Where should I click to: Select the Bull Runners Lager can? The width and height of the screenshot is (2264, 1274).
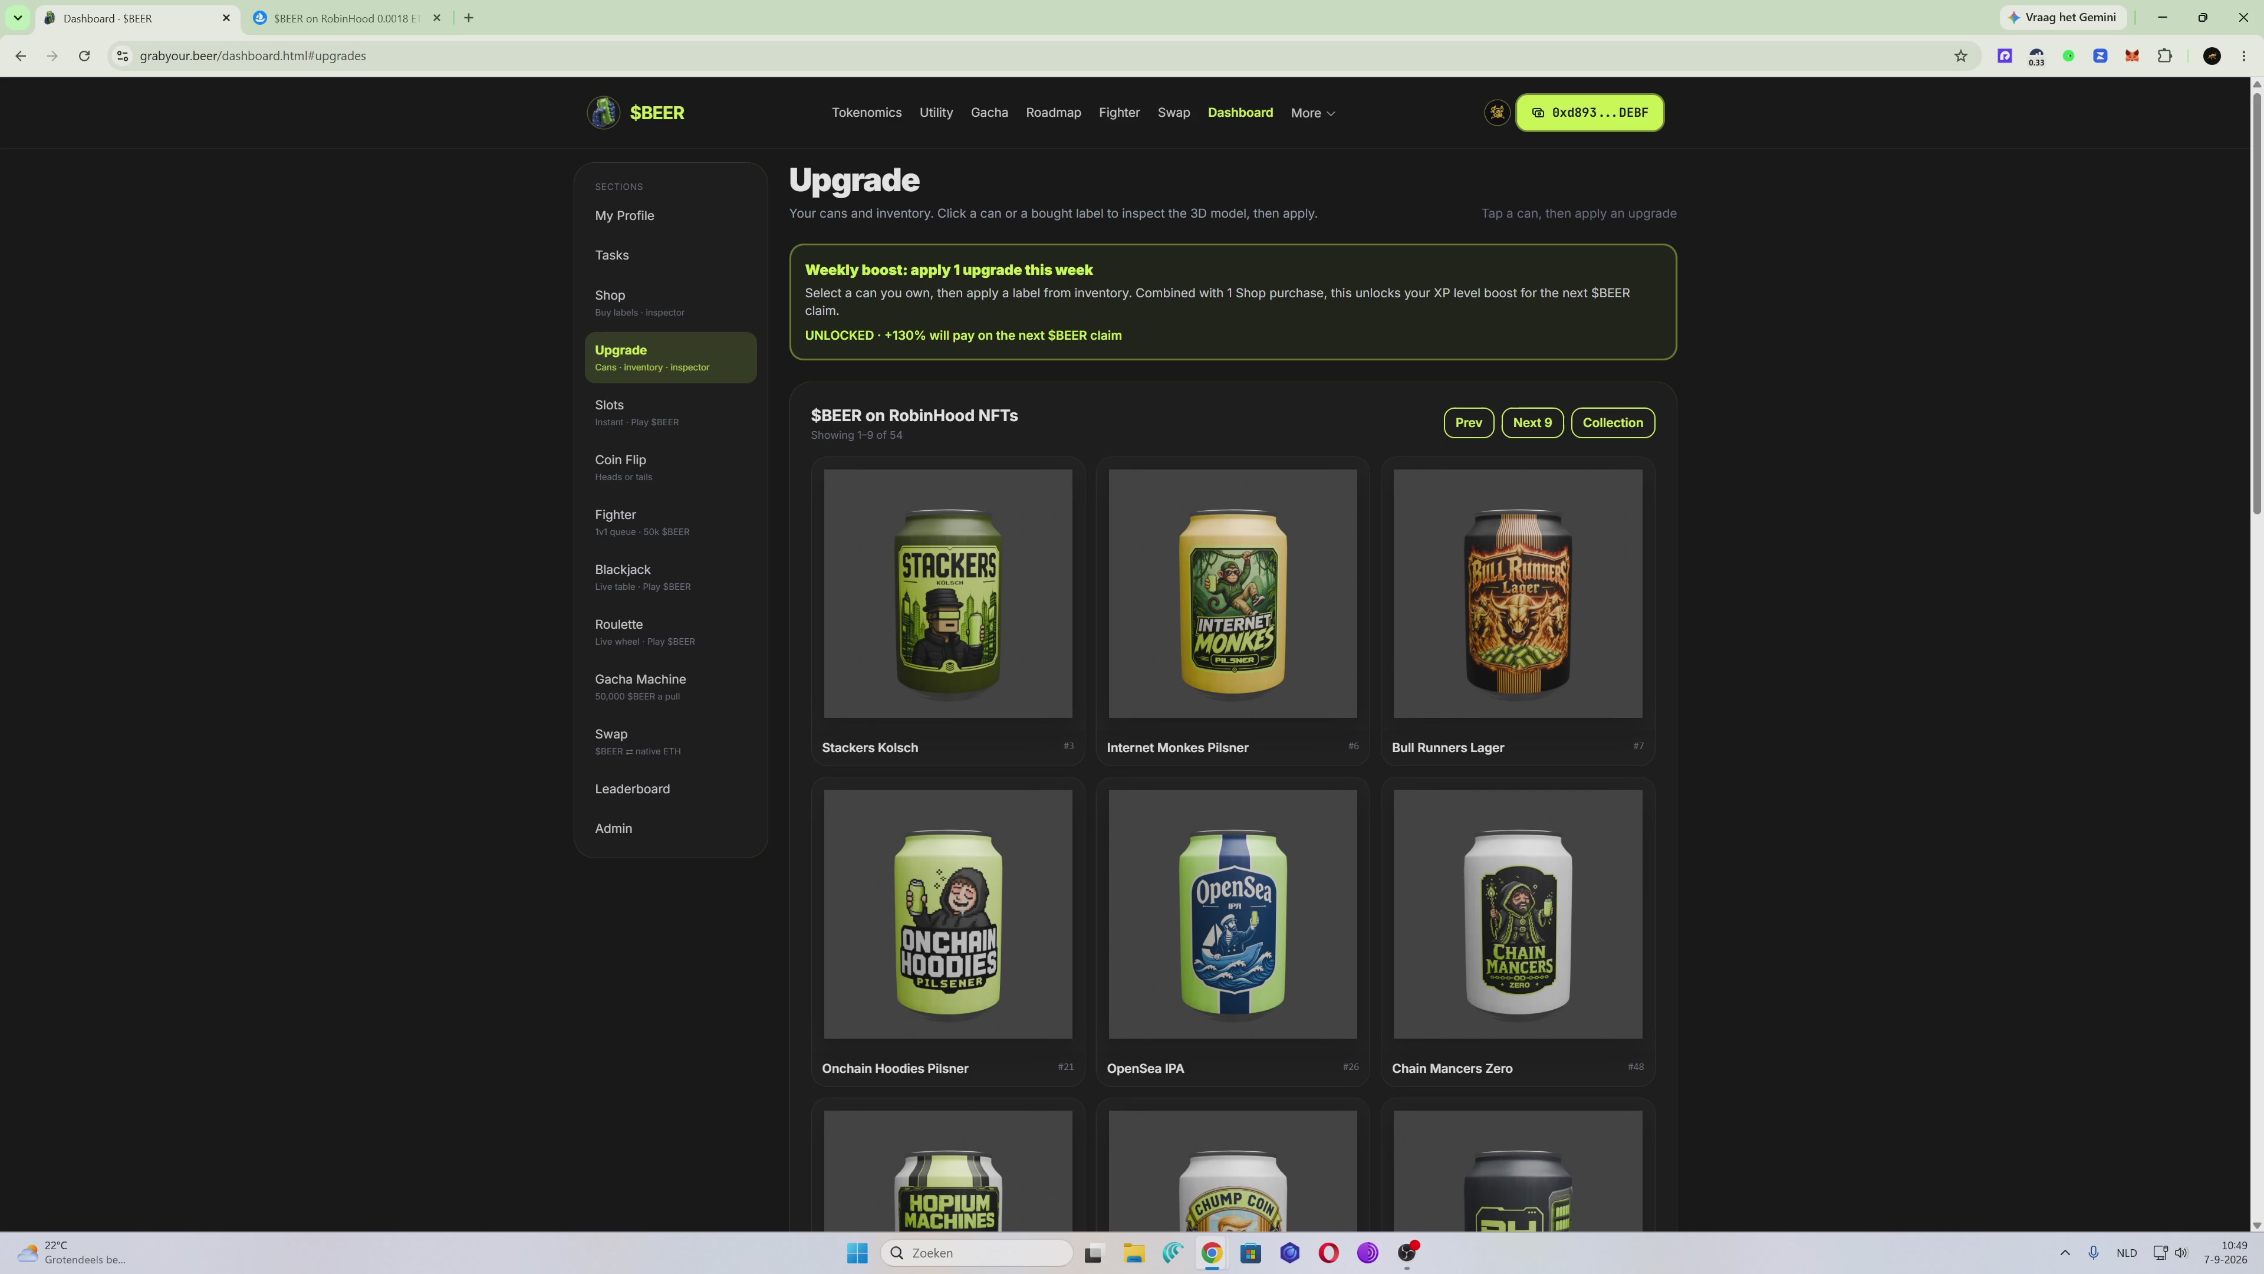click(1518, 612)
